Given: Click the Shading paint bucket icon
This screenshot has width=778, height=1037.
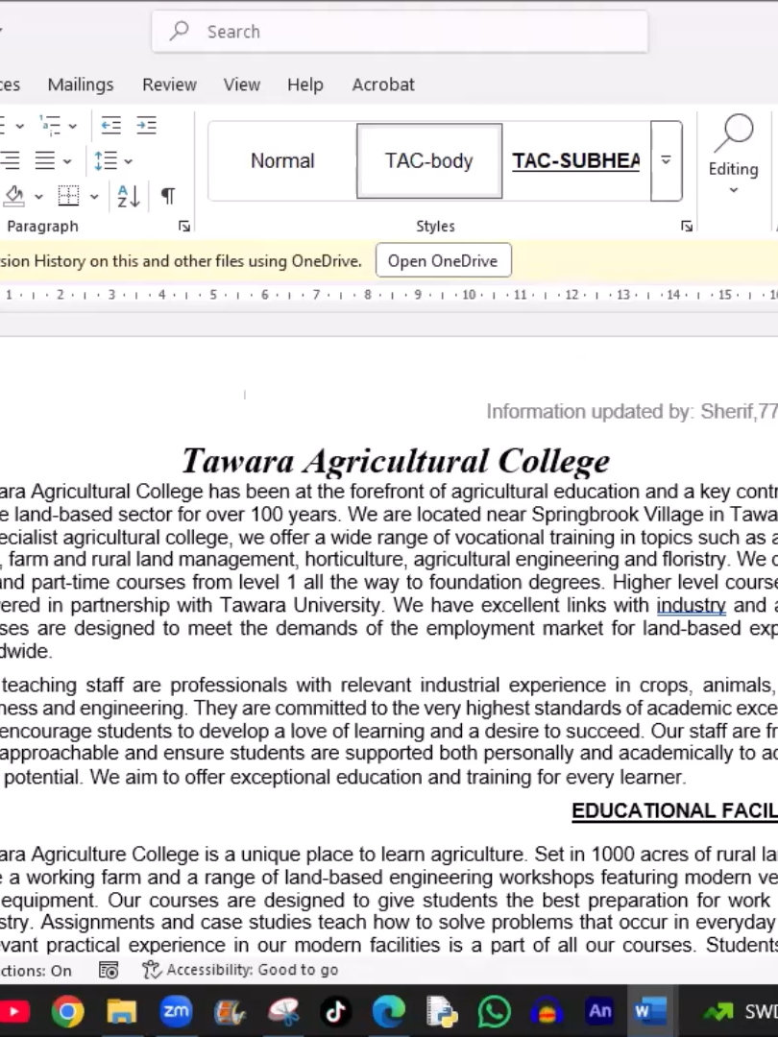Looking at the screenshot, I should pos(14,196).
